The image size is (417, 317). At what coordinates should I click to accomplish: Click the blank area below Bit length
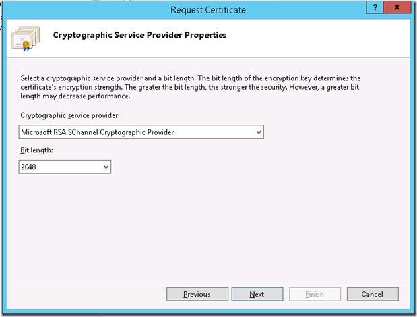(x=209, y=229)
